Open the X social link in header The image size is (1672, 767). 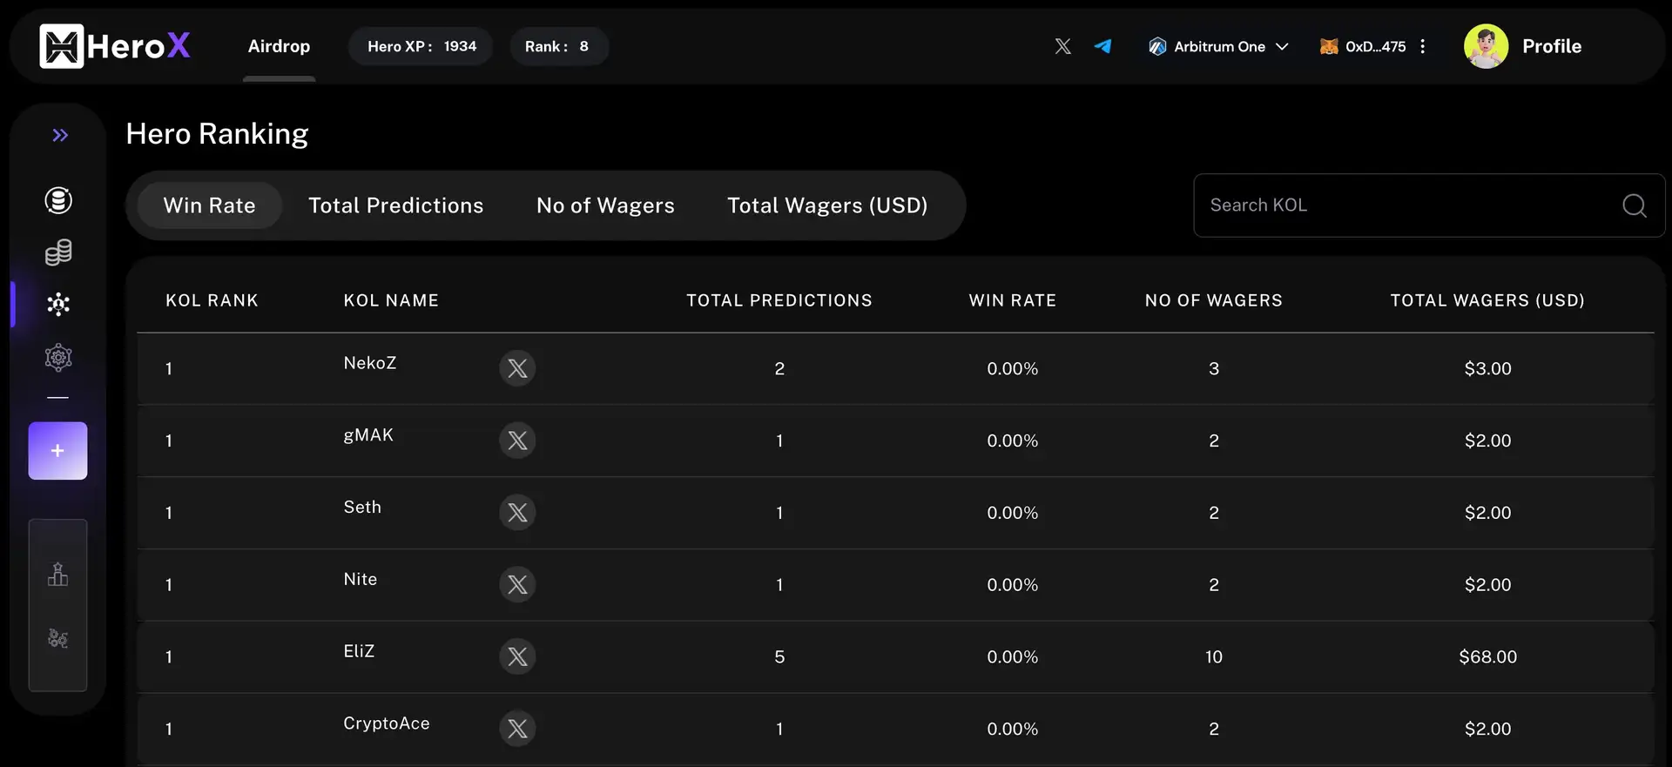point(1062,46)
